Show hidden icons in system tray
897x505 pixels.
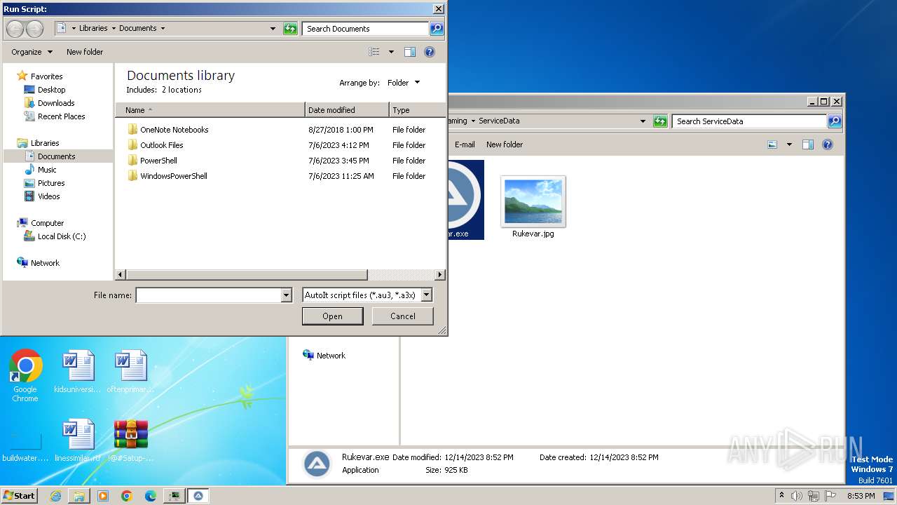(x=782, y=495)
